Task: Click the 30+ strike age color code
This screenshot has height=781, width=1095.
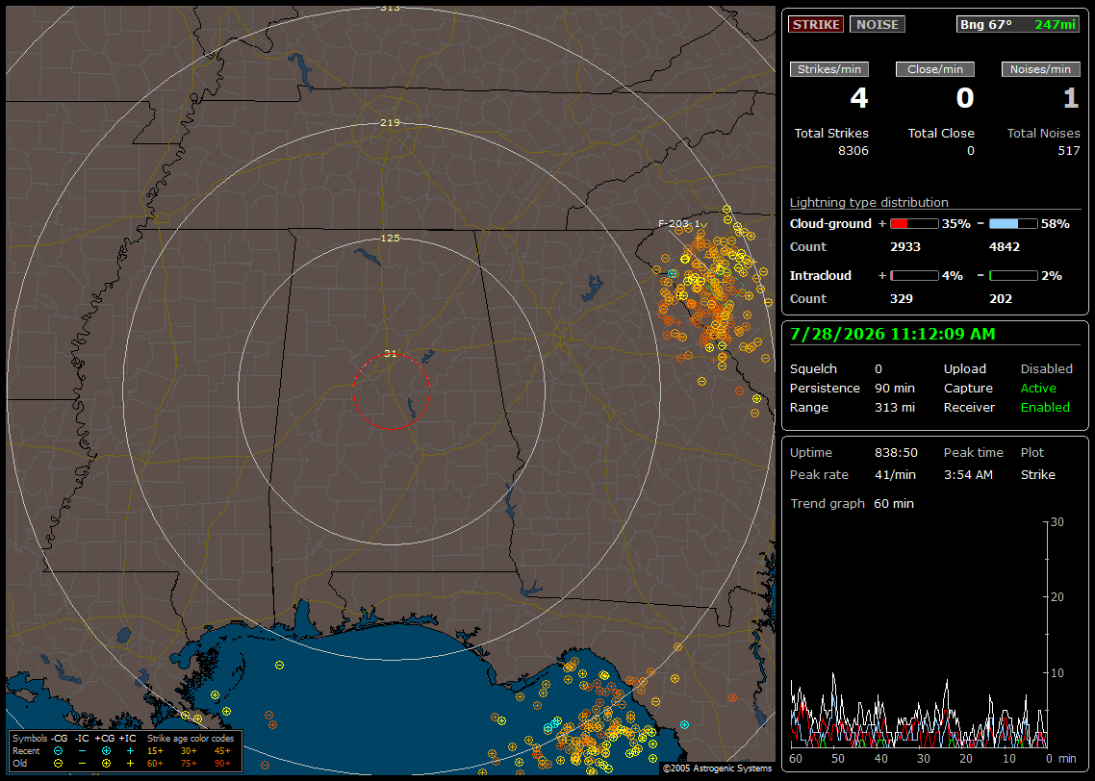Action: [x=189, y=751]
